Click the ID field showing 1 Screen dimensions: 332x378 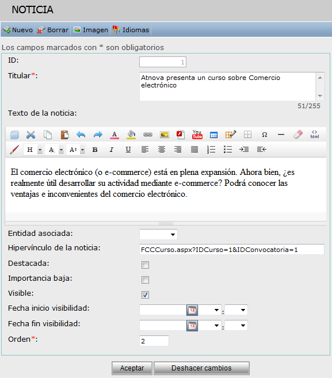coord(163,62)
